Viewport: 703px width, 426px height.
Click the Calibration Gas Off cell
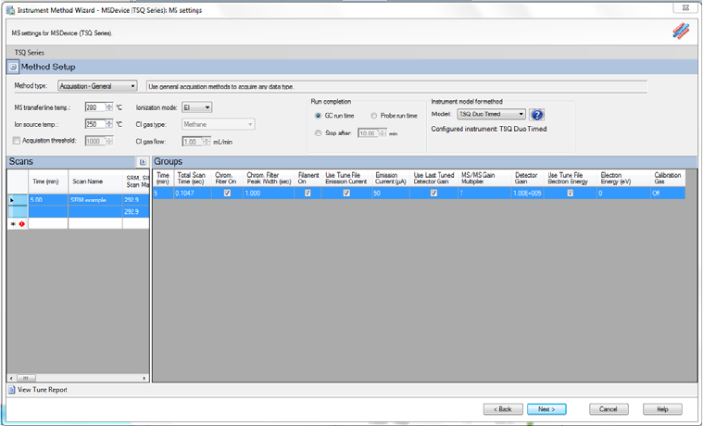point(668,194)
